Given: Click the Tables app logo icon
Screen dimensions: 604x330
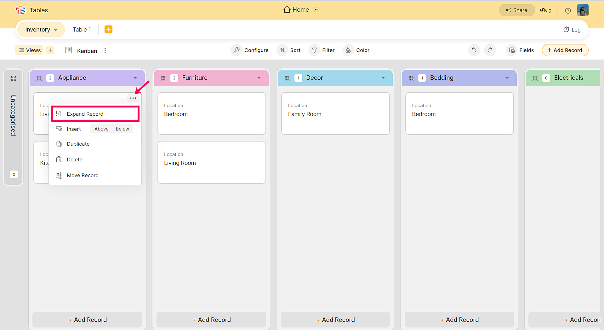Looking at the screenshot, I should point(21,10).
